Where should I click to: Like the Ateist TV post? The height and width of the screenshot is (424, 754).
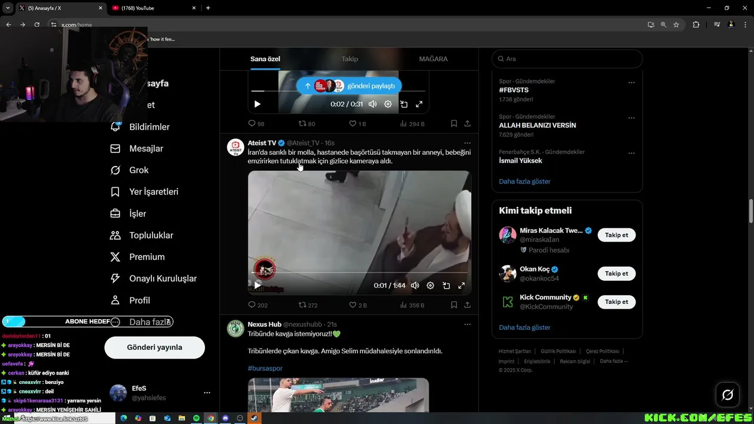click(x=358, y=305)
